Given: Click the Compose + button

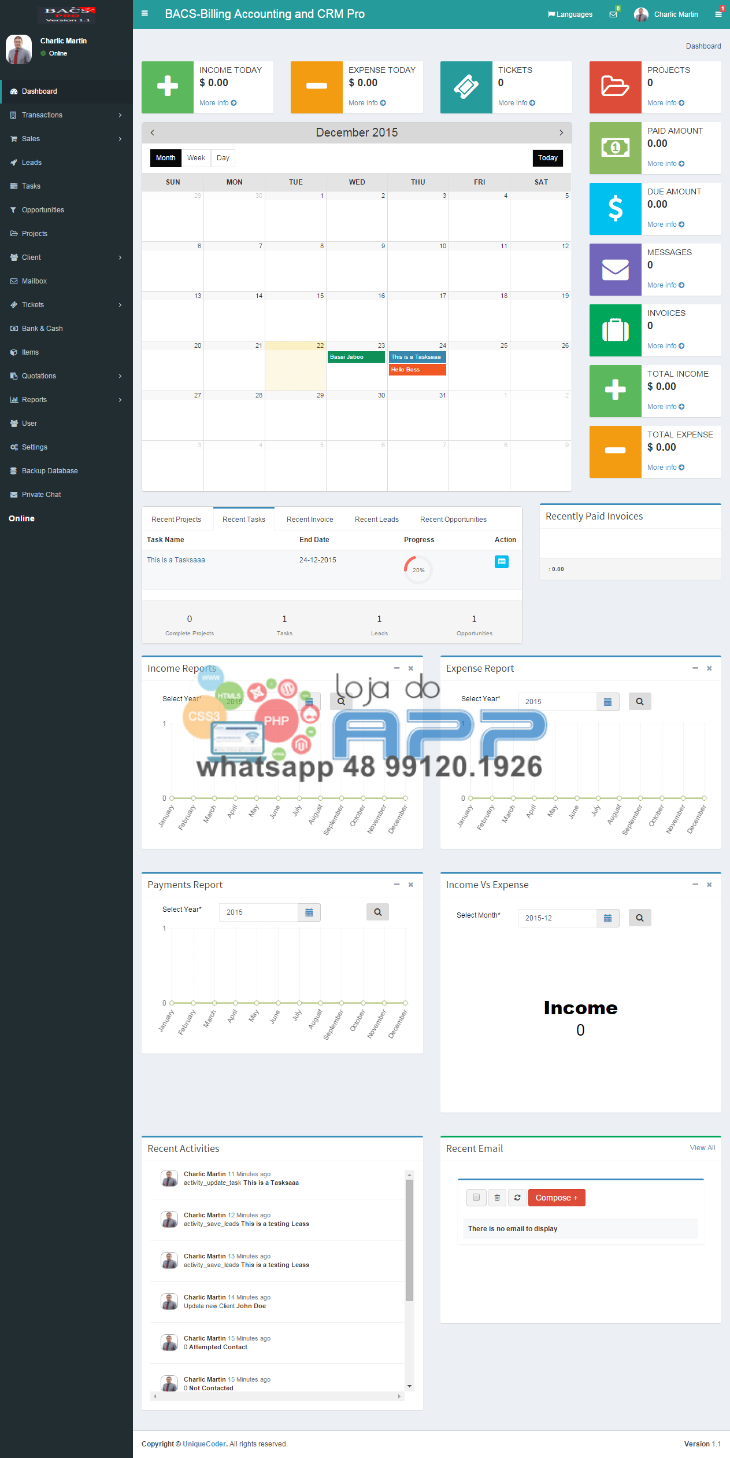Looking at the screenshot, I should coord(556,1198).
